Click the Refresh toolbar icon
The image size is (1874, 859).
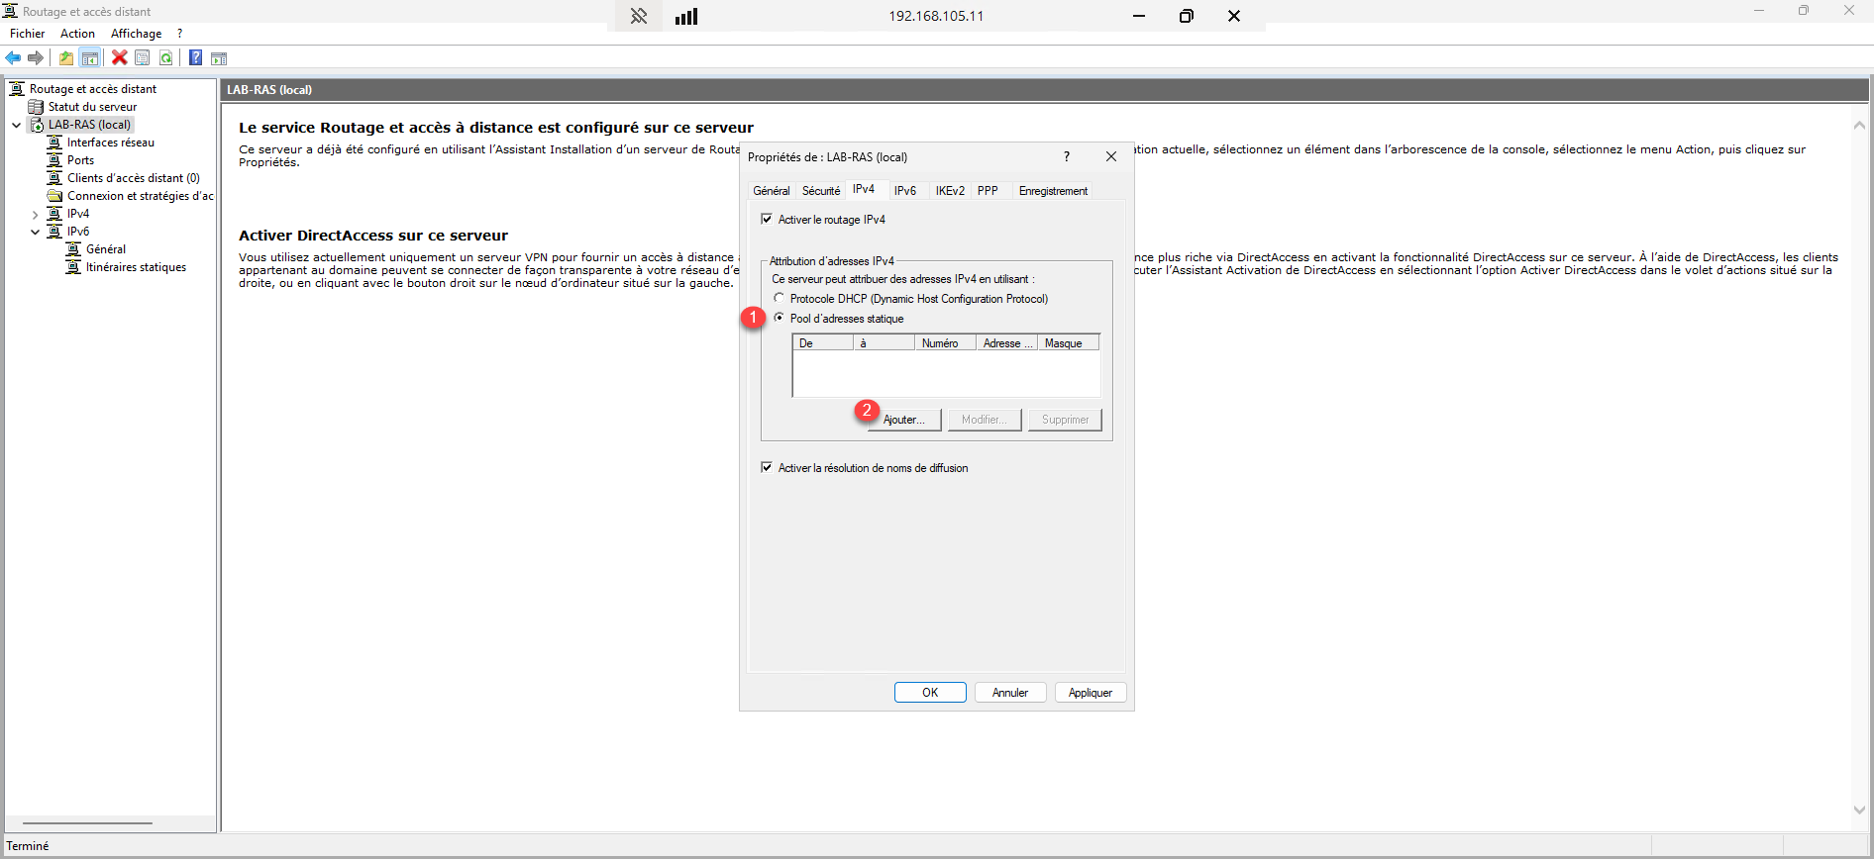[166, 58]
